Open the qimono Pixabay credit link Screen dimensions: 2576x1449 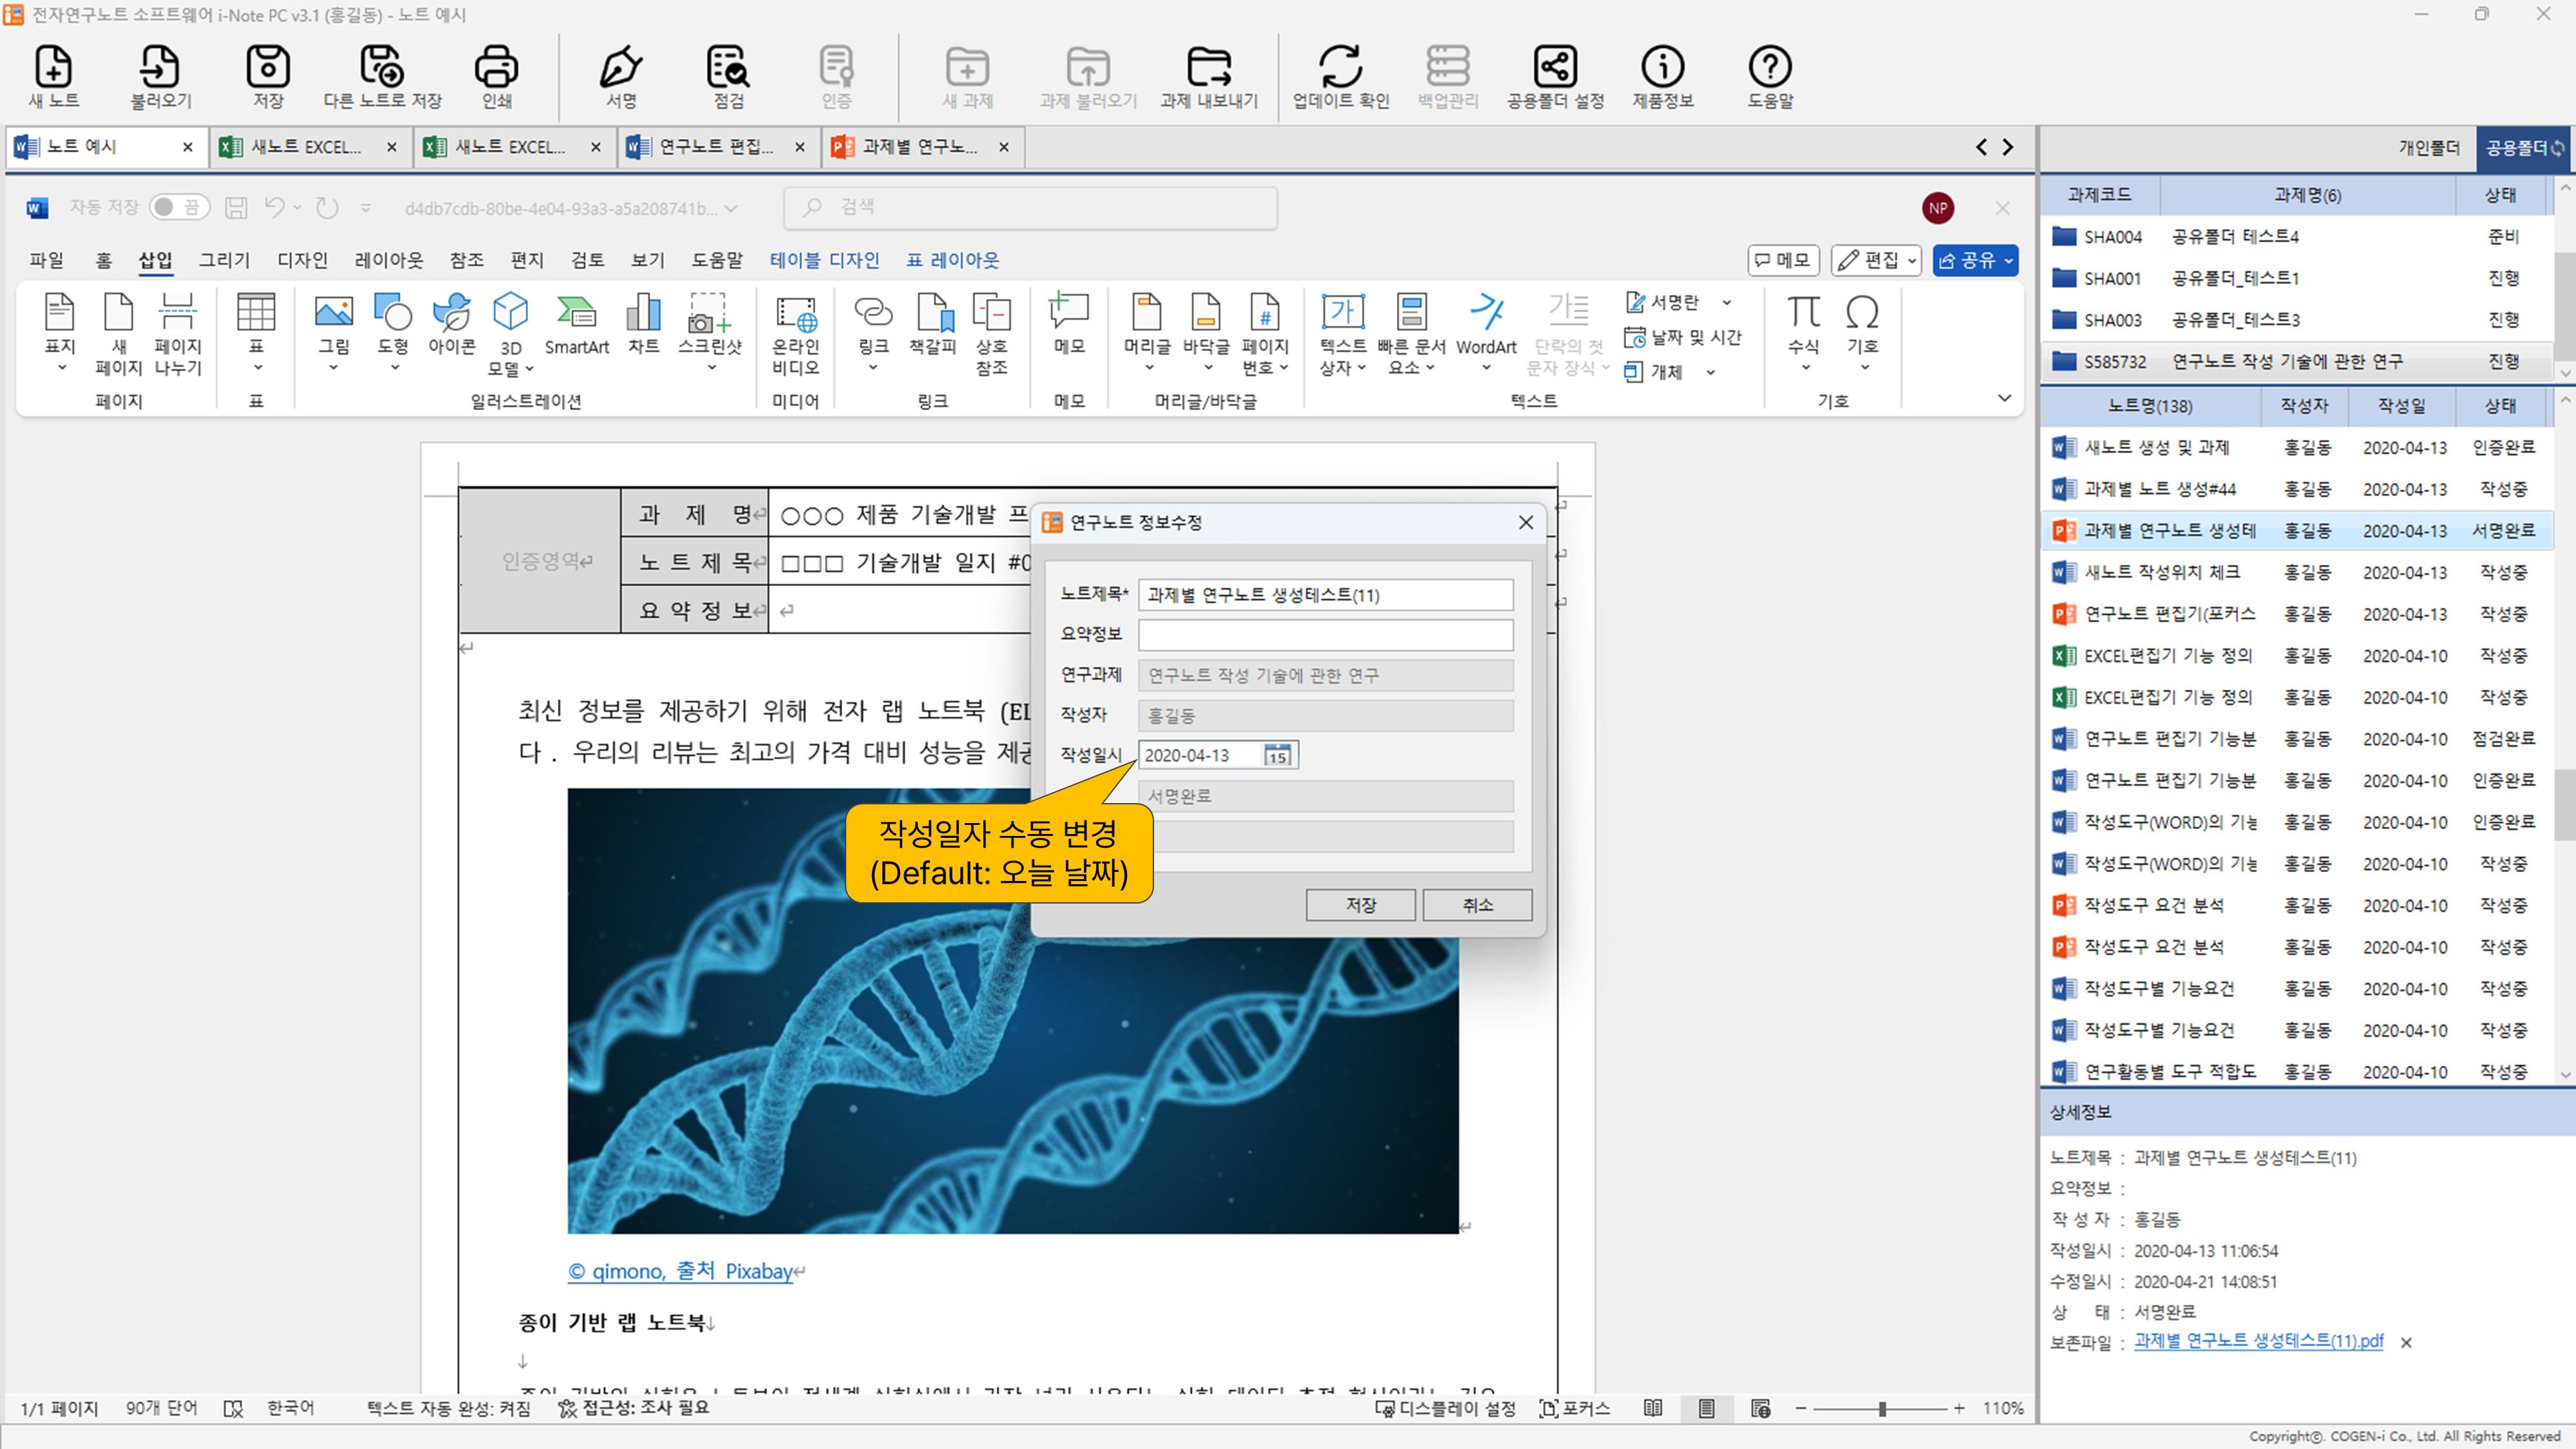[x=680, y=1271]
